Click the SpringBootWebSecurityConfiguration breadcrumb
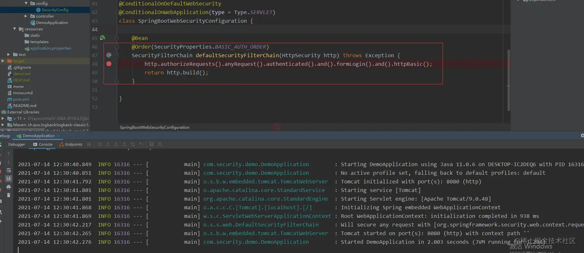Viewport: 584px width, 253px height. coord(154,127)
